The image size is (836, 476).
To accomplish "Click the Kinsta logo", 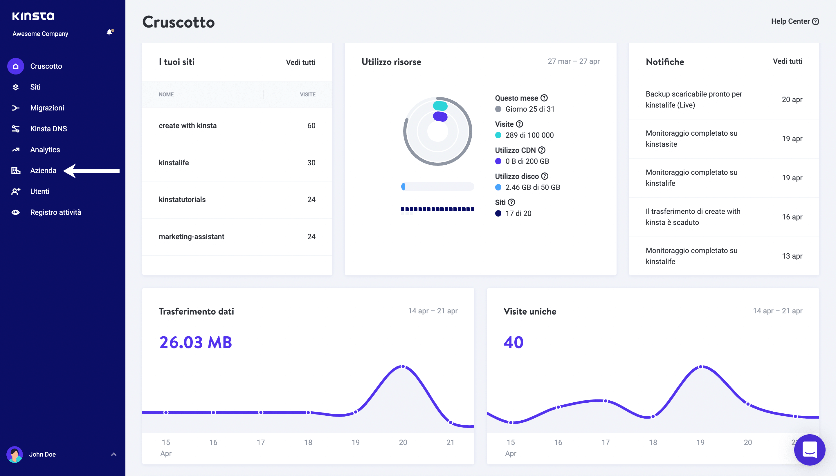I will click(33, 16).
